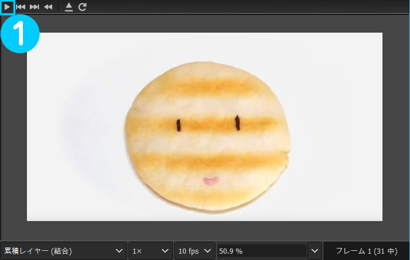Step forward to the next frame

tap(34, 7)
